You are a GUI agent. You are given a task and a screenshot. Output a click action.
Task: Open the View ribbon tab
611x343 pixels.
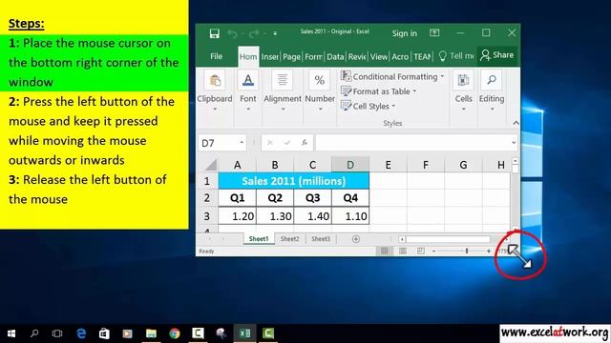pyautogui.click(x=379, y=57)
